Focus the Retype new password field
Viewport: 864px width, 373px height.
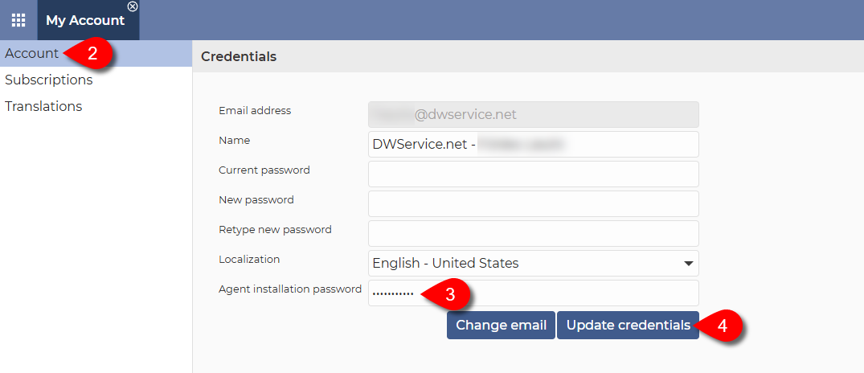click(533, 233)
